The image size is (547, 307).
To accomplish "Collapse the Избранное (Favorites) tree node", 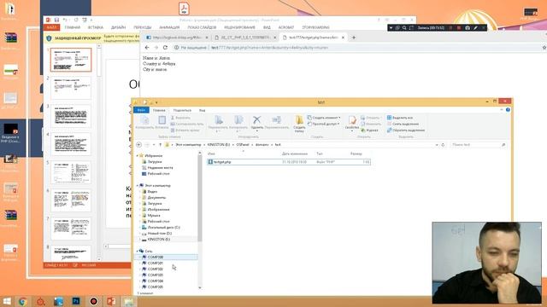I will click(137, 155).
